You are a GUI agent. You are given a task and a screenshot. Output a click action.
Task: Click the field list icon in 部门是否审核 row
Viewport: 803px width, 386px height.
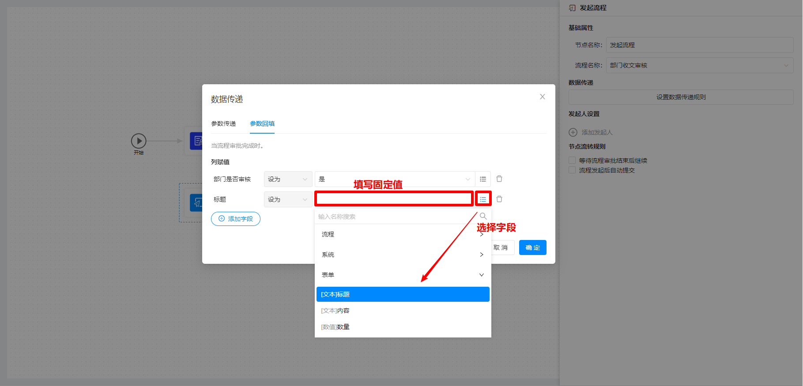pyautogui.click(x=483, y=179)
